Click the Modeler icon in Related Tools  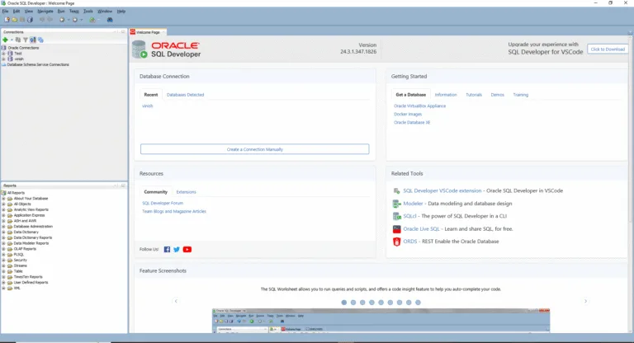tap(396, 204)
